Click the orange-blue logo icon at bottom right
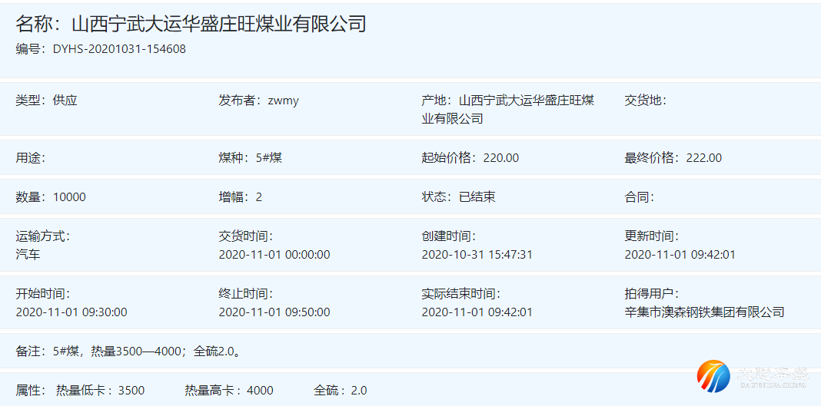 pyautogui.click(x=713, y=376)
